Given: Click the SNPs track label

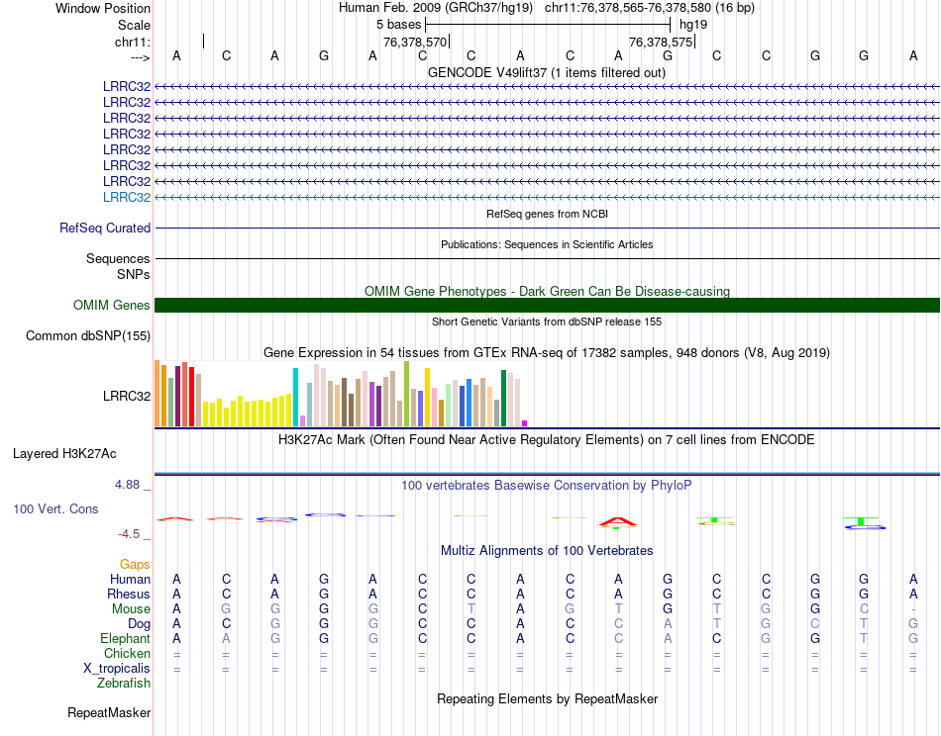Looking at the screenshot, I should point(134,274).
